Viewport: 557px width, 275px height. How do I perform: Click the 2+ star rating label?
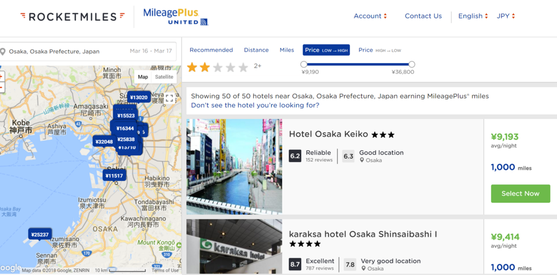pyautogui.click(x=257, y=66)
